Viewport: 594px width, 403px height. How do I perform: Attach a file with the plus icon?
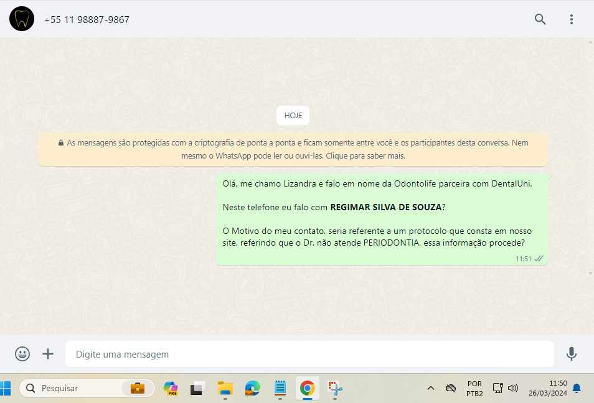[48, 354]
